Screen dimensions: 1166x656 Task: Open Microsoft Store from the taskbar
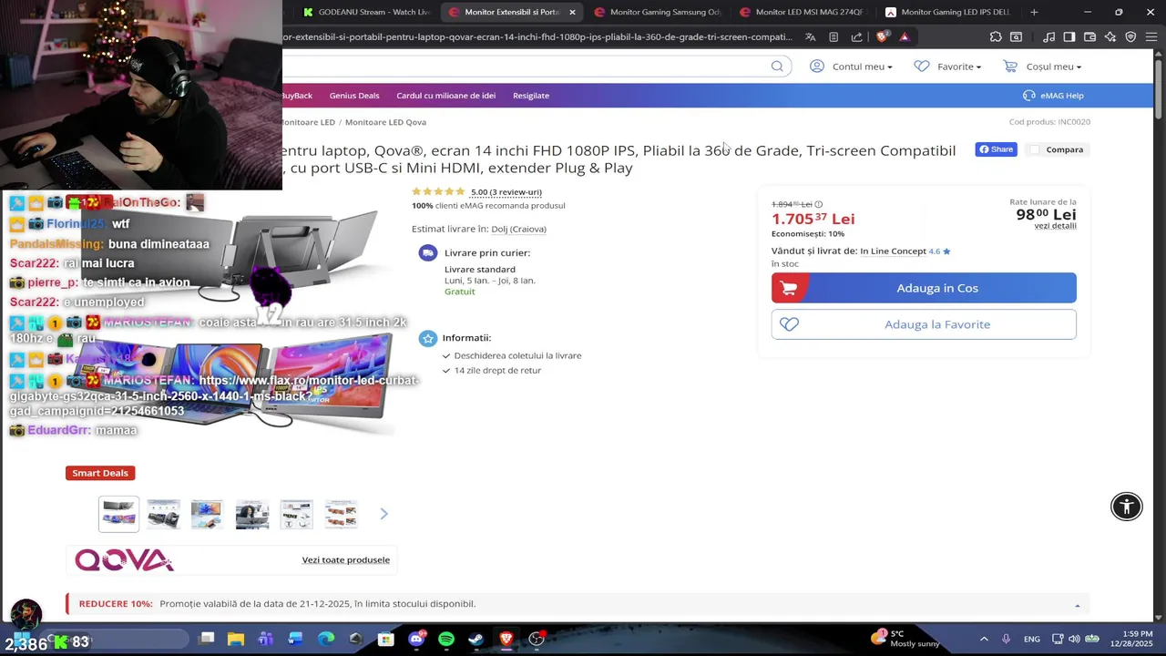(386, 639)
